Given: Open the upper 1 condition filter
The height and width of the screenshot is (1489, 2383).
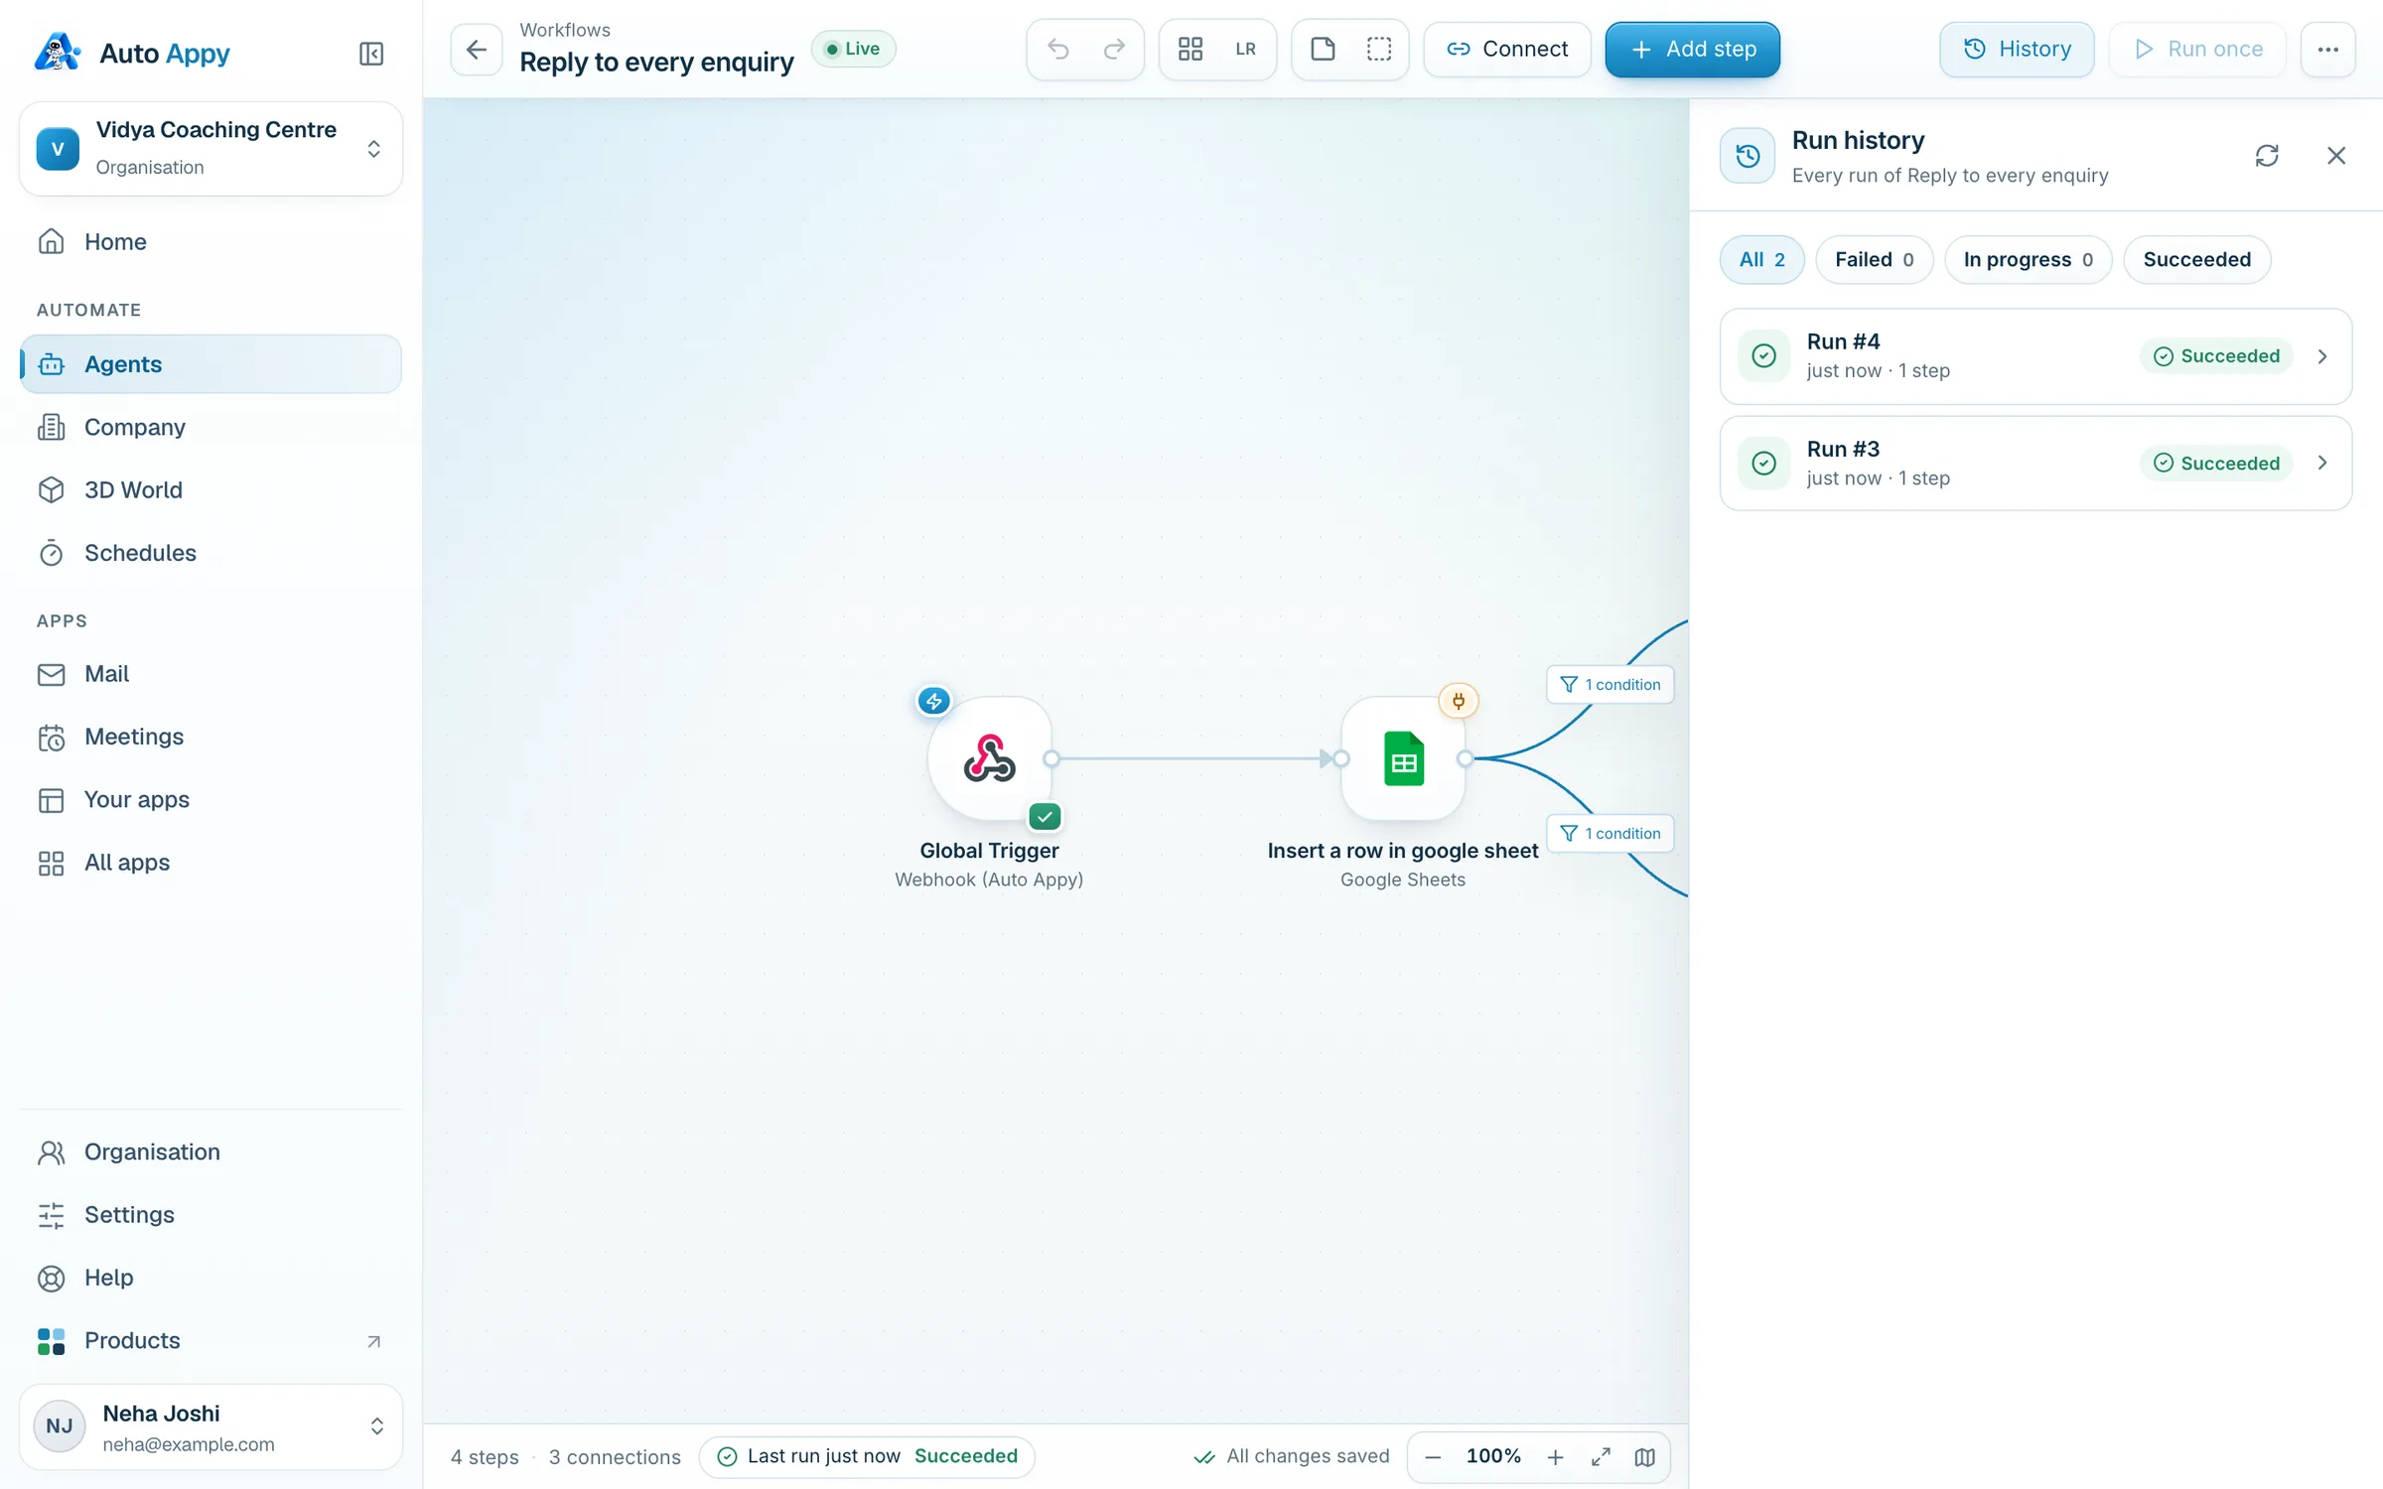Looking at the screenshot, I should 1610,684.
